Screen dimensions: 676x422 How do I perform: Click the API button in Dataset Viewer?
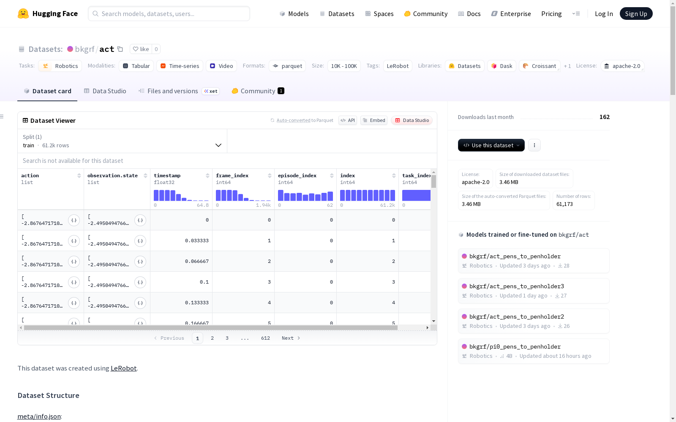[x=348, y=120]
